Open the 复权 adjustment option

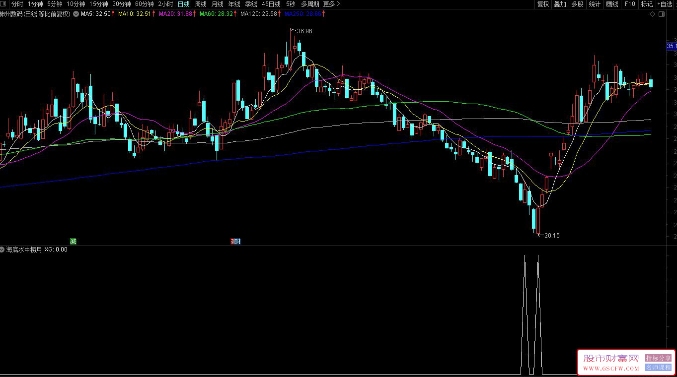[543, 4]
